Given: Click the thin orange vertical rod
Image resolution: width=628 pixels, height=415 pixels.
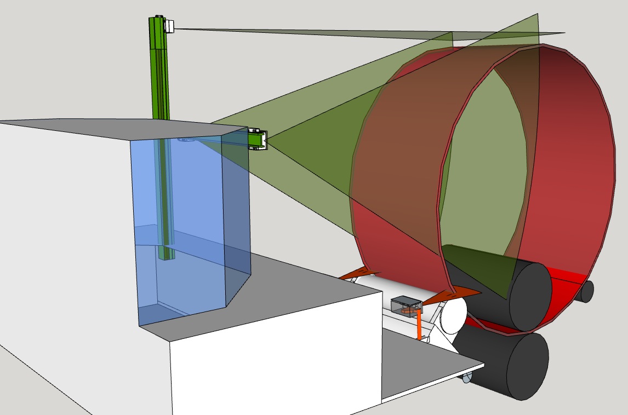Looking at the screenshot, I should [x=419, y=325].
